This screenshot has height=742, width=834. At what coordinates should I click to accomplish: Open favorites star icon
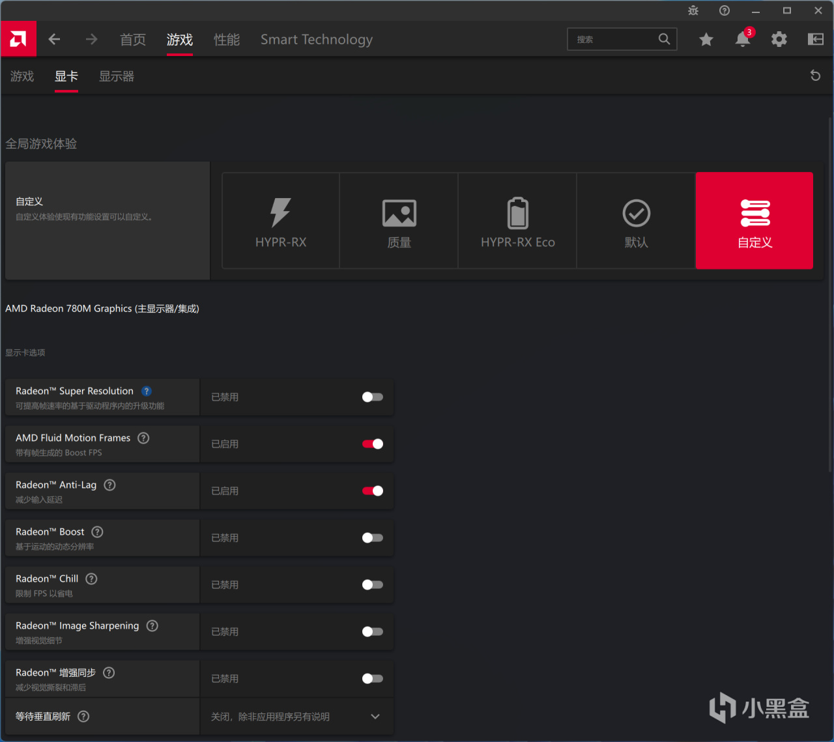pyautogui.click(x=706, y=40)
